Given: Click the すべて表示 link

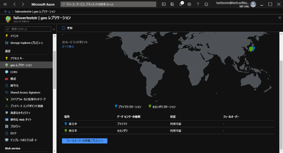Looking at the screenshot, I should [68, 47].
